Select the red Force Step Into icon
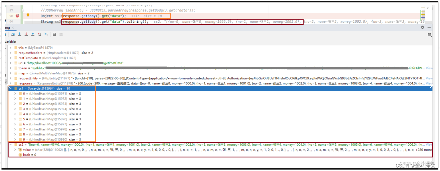 click(26, 34)
